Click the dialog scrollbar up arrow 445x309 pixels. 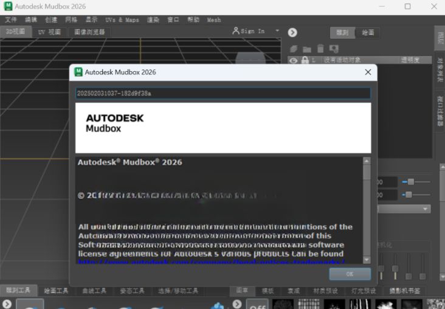367,161
